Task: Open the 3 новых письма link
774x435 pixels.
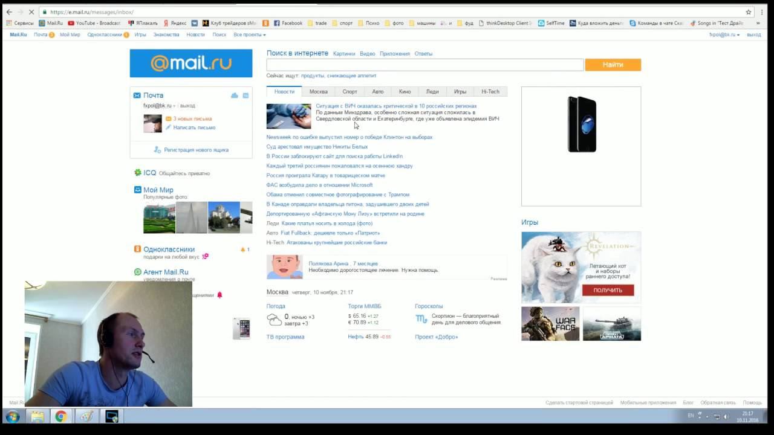Action: tap(192, 119)
